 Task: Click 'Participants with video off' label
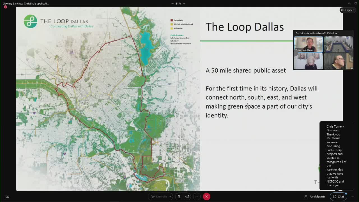[317, 33]
